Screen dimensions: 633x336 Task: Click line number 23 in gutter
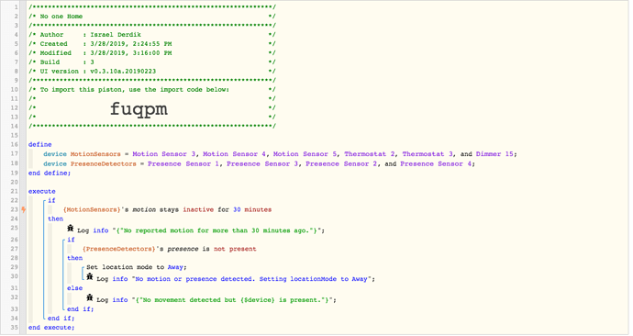[x=14, y=209]
